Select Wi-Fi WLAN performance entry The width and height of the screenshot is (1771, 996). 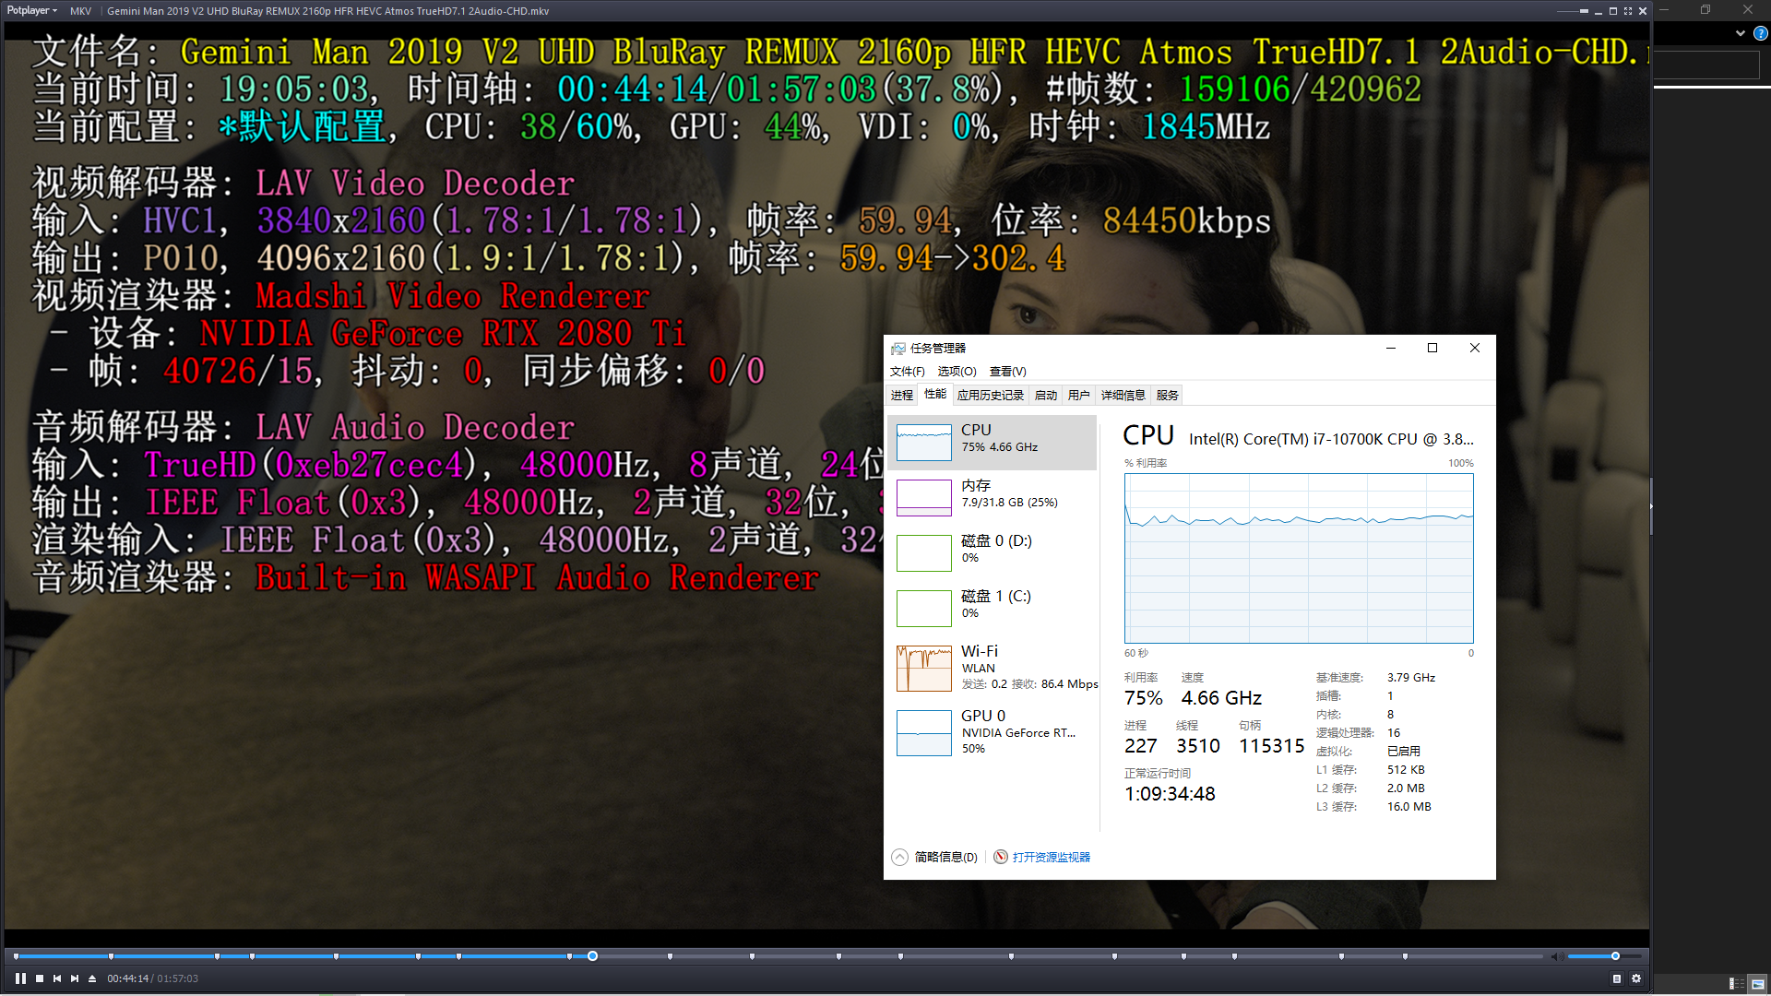pyautogui.click(x=992, y=669)
